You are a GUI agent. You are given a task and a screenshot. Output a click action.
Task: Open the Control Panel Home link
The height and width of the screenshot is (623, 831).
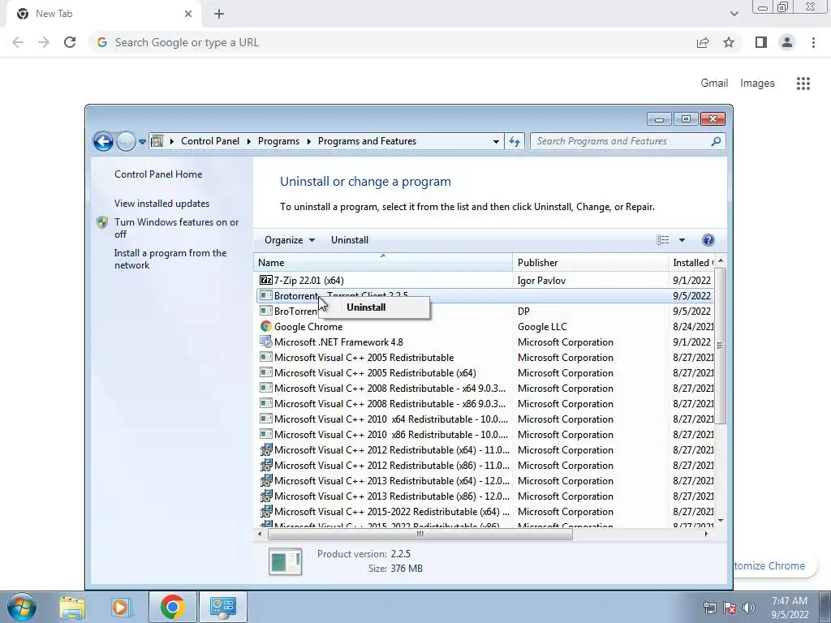coord(158,174)
